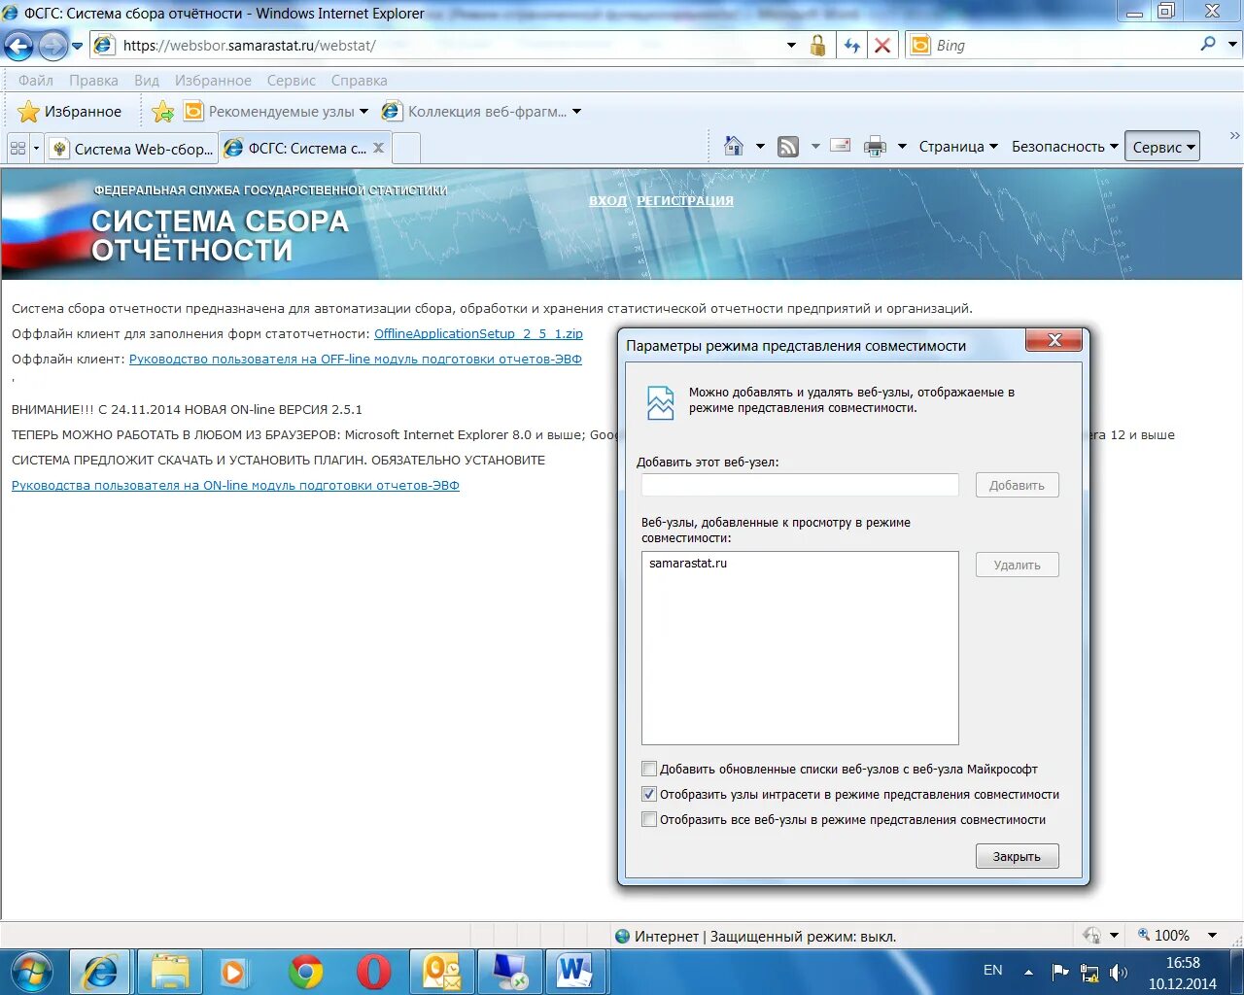Select samarastat.ru in the websites list
1244x995 pixels.
[688, 563]
